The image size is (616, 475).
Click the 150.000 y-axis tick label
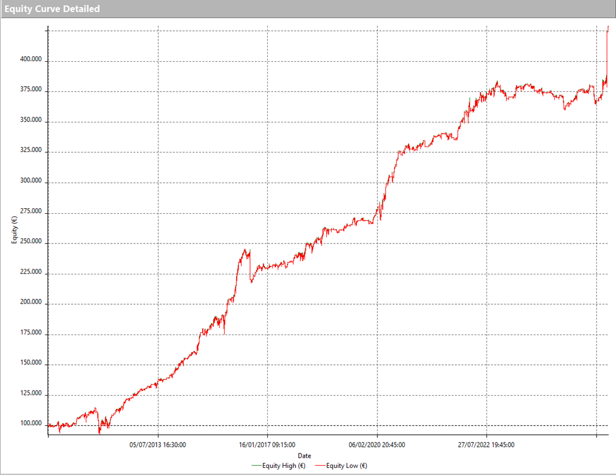(x=31, y=363)
